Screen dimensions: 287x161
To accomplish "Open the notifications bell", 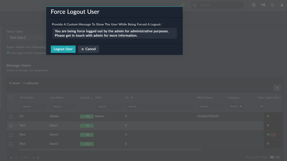I will (272, 5).
